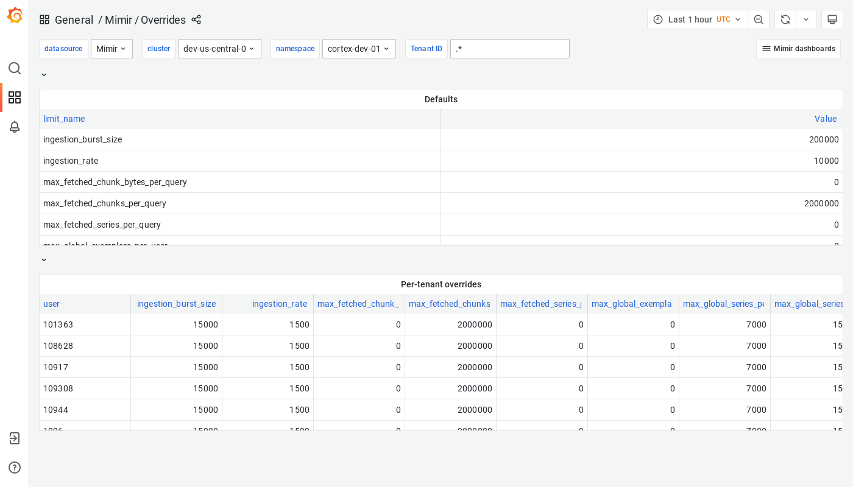The height and width of the screenshot is (487, 853).
Task: Open Mimir dashboards menu
Action: click(798, 49)
